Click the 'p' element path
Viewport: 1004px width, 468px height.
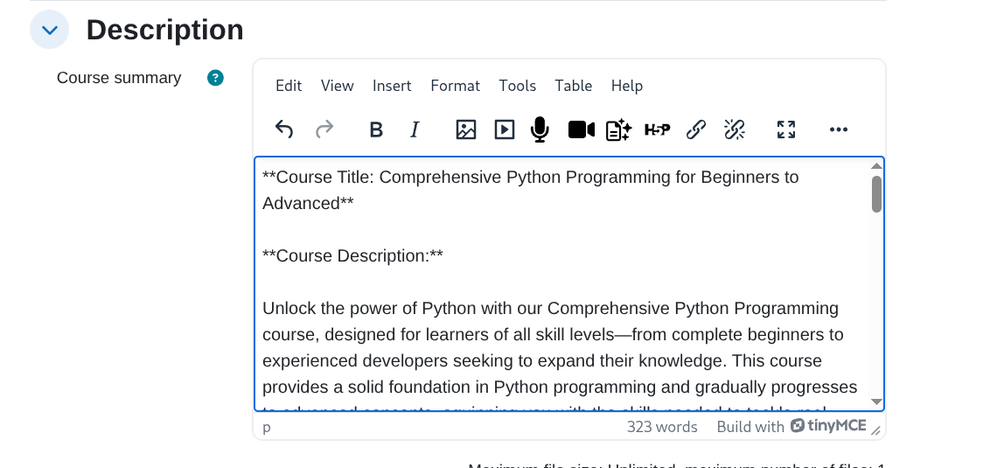(x=267, y=427)
